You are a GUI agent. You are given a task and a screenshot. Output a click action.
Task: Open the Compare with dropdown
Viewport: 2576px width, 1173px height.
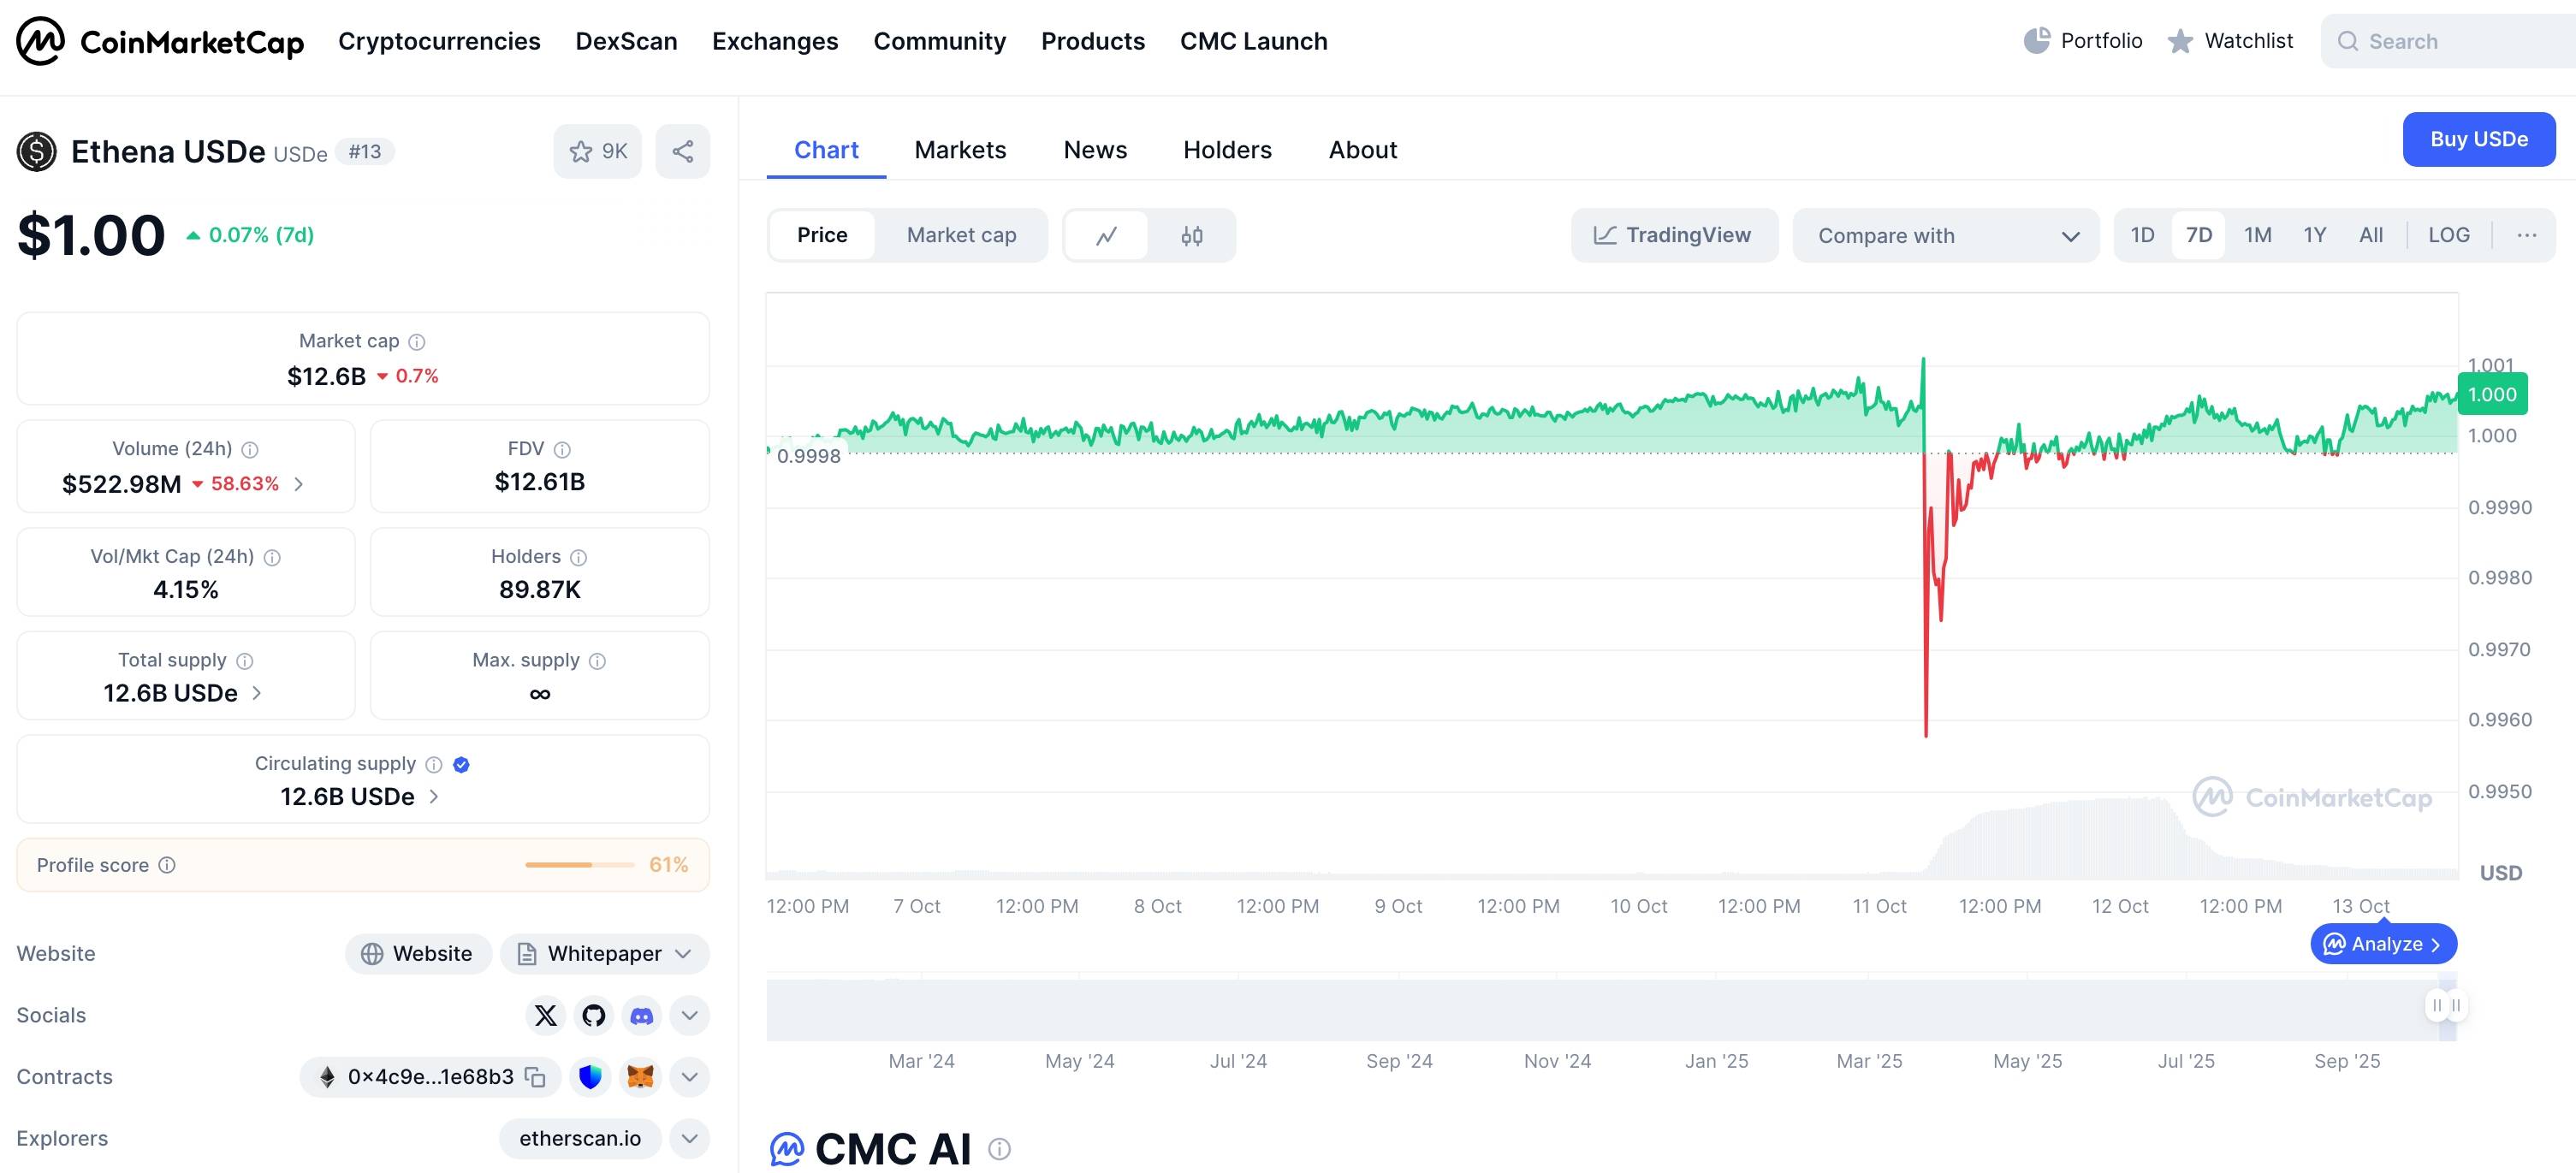[x=1945, y=235]
